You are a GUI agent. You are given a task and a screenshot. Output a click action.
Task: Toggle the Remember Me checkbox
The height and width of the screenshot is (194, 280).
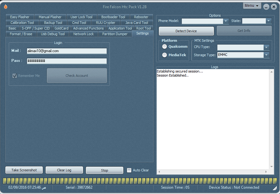point(15,76)
